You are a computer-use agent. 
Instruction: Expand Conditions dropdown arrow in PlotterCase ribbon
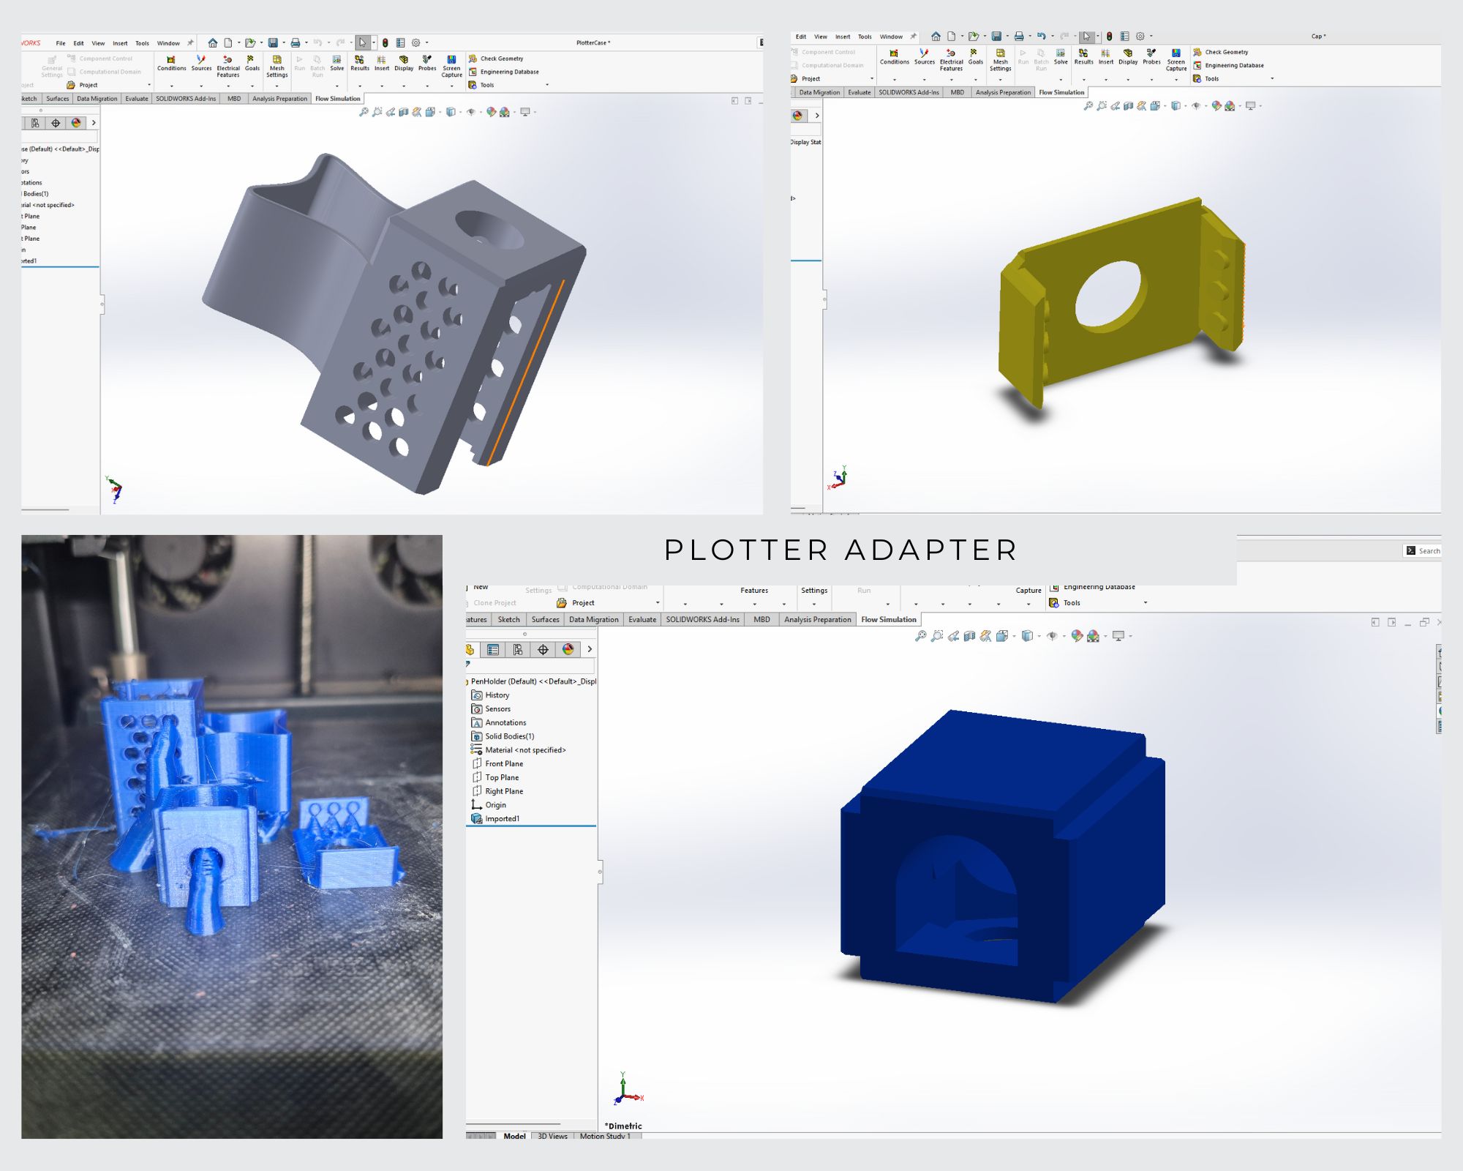(x=171, y=86)
